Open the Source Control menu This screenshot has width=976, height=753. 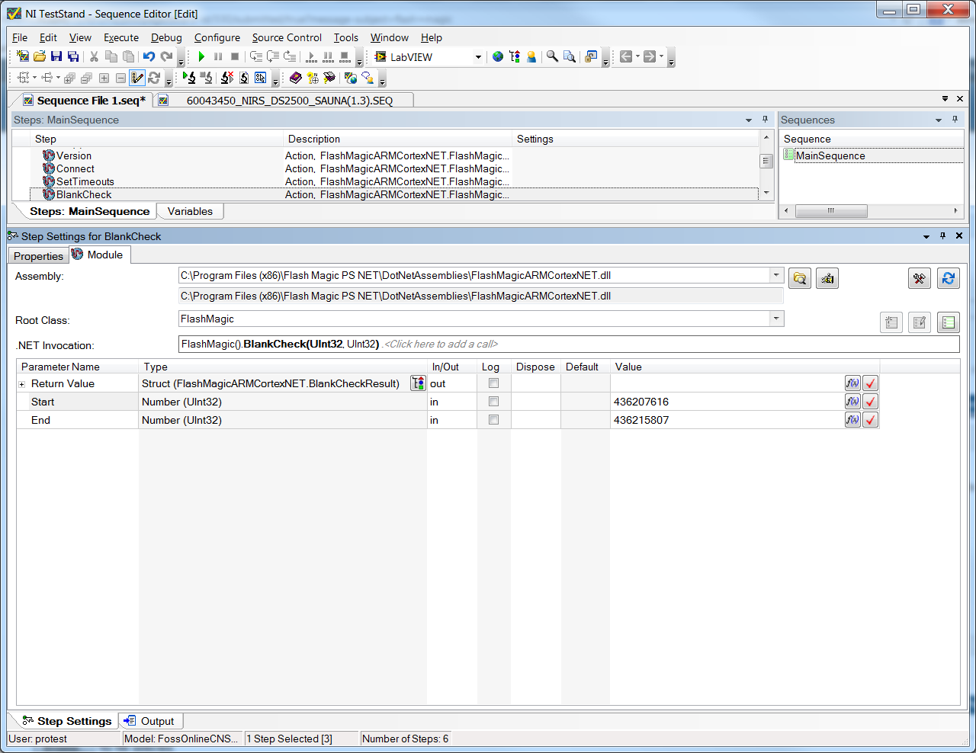(287, 37)
